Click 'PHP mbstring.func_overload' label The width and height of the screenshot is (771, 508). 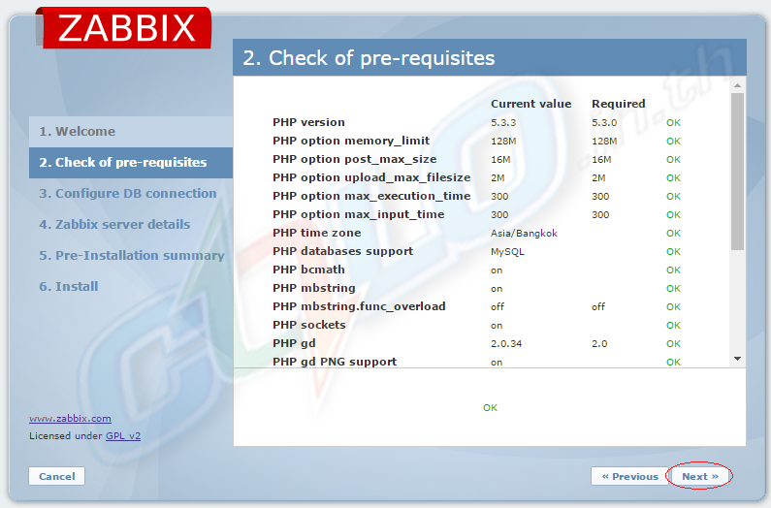pos(359,306)
